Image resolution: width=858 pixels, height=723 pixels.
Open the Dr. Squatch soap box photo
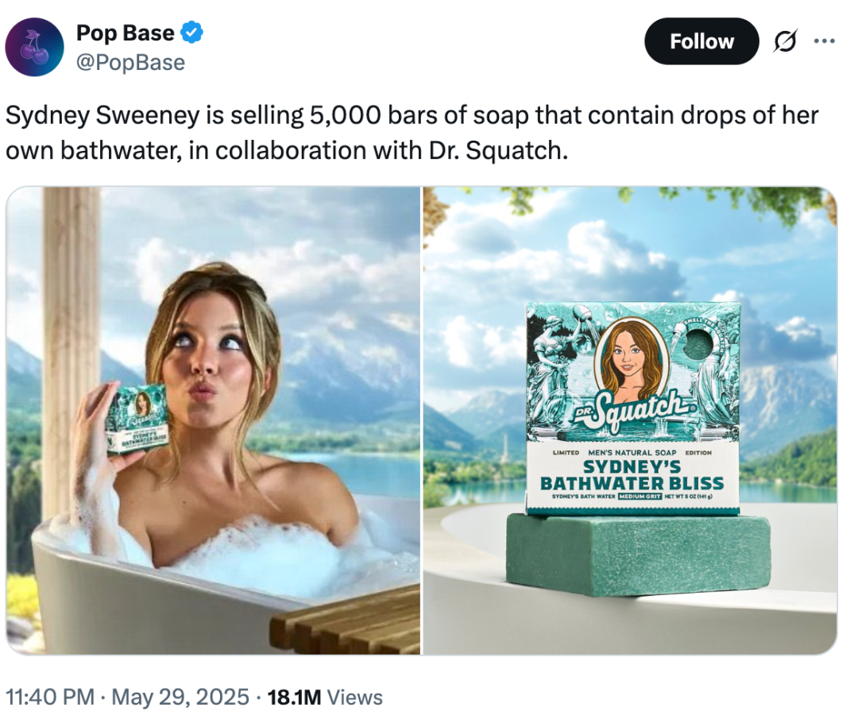pyautogui.click(x=630, y=420)
